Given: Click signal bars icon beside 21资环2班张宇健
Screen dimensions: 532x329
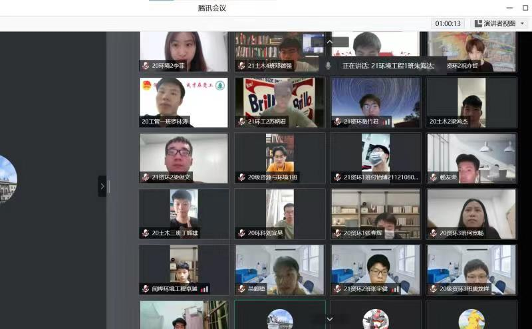Looking at the screenshot, I should click(396, 289).
